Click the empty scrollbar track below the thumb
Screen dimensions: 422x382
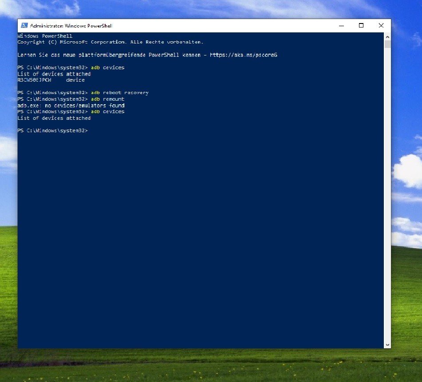click(x=387, y=200)
